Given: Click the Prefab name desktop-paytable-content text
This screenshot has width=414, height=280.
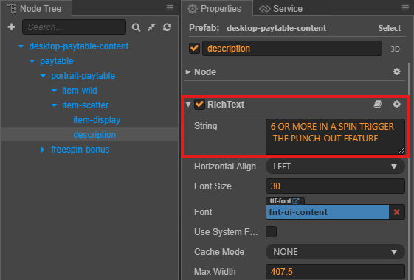Looking at the screenshot, I should (x=277, y=28).
